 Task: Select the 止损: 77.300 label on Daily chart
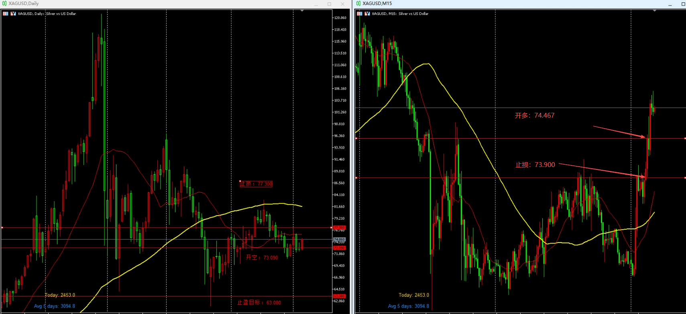pyautogui.click(x=256, y=184)
